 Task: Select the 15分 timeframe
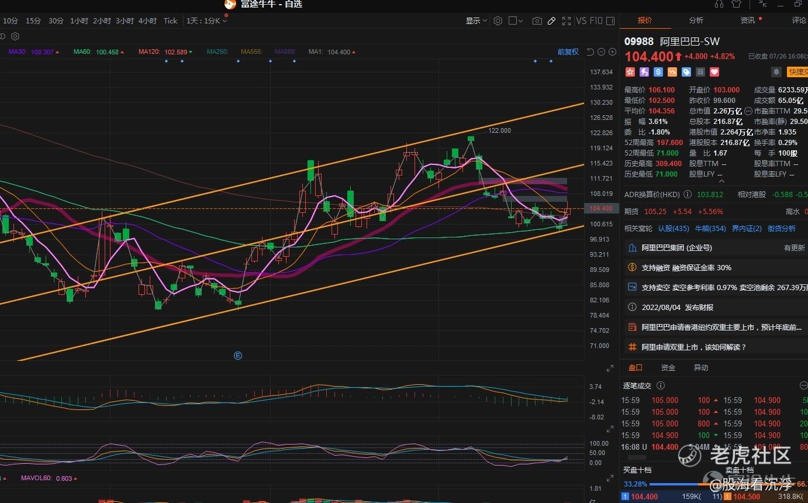[33, 21]
